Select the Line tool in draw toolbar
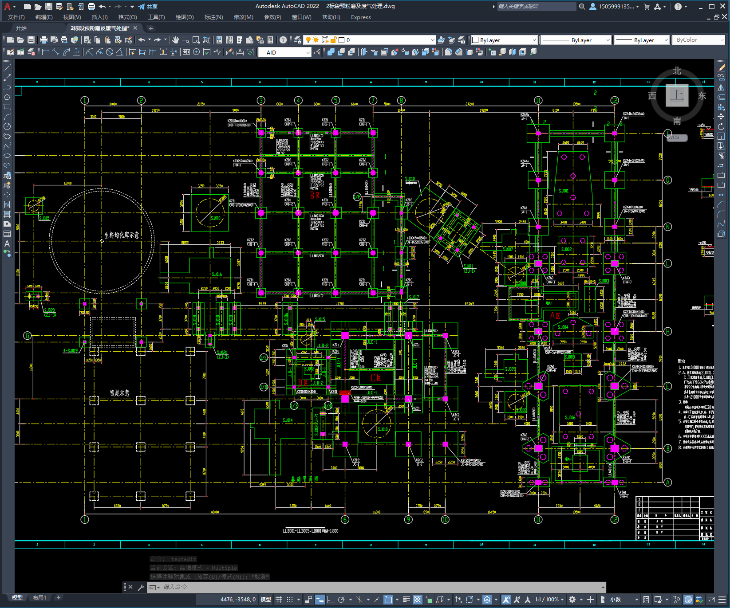 click(7, 68)
